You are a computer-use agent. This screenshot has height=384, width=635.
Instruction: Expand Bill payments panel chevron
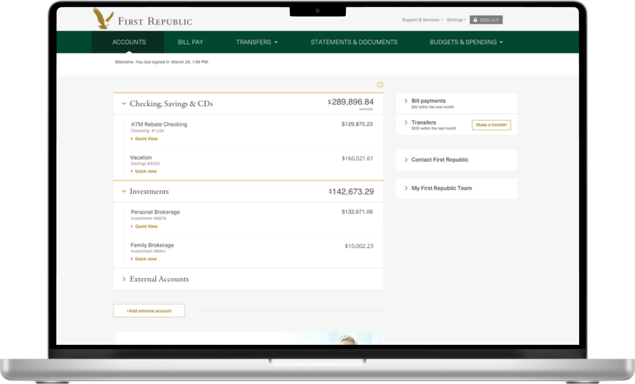click(x=406, y=101)
